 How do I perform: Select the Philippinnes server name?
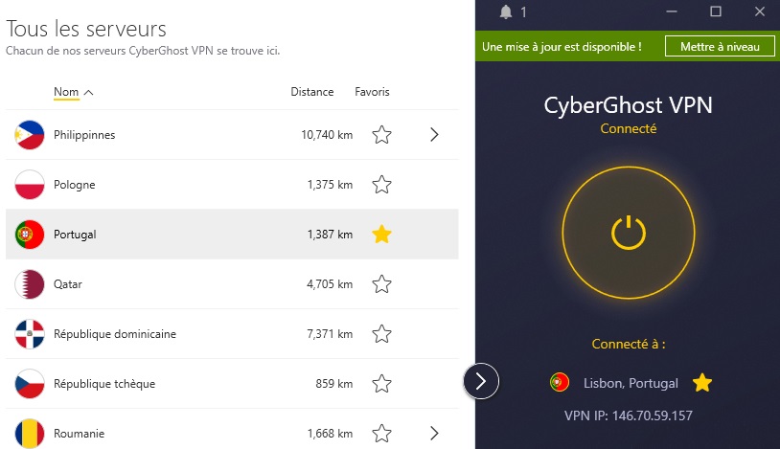pyautogui.click(x=84, y=135)
